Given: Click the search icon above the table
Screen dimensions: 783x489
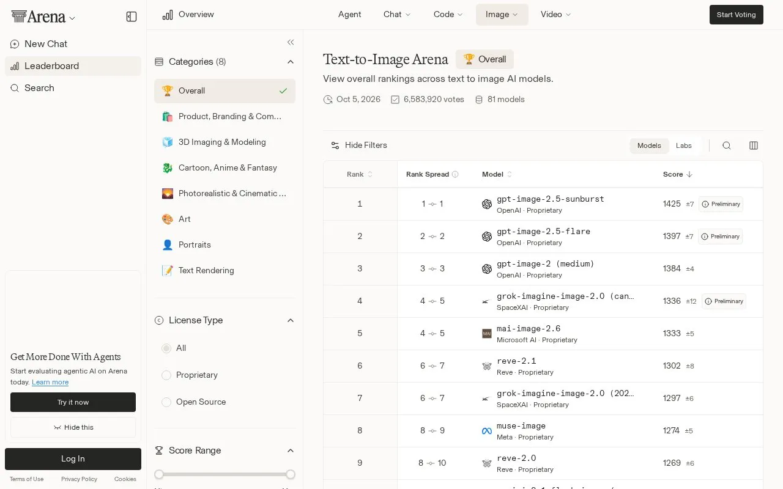Looking at the screenshot, I should 727,145.
